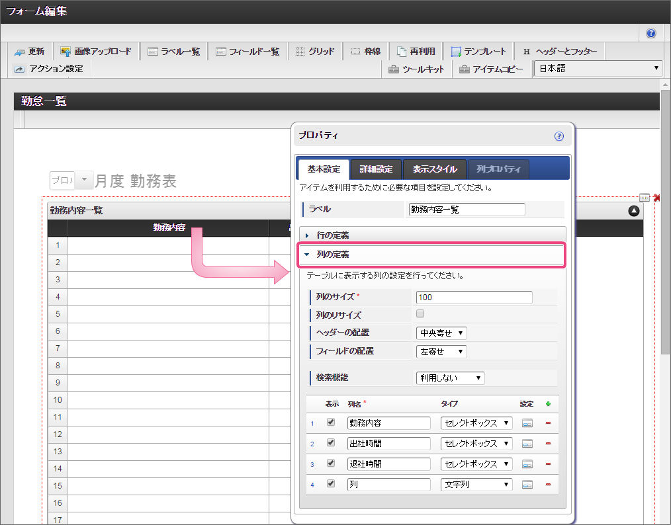This screenshot has height=525, width=671.
Task: Delete row 4 column 列 with minus icon
Action: tap(548, 485)
